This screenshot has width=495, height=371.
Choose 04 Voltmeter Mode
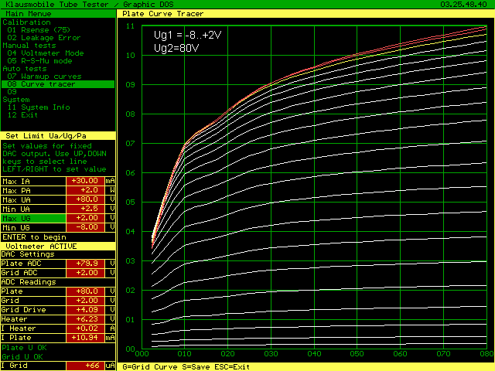point(45,53)
